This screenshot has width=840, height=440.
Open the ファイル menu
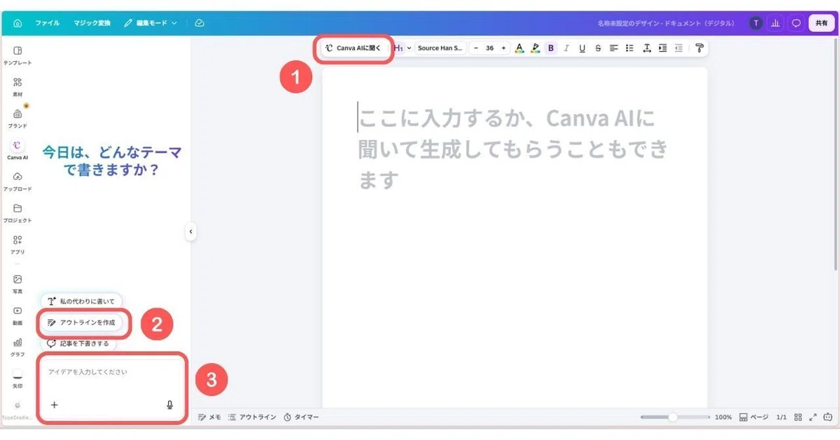[x=48, y=23]
